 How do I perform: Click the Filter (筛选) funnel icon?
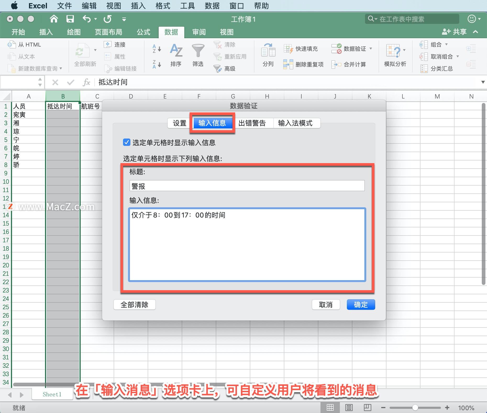198,50
